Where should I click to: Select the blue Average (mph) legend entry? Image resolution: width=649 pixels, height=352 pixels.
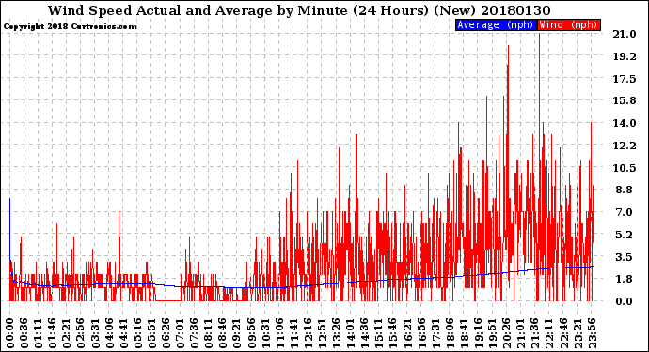[x=496, y=24]
